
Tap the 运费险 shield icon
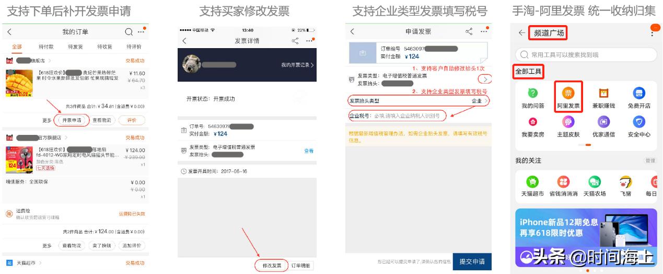pyautogui.click(x=9, y=214)
